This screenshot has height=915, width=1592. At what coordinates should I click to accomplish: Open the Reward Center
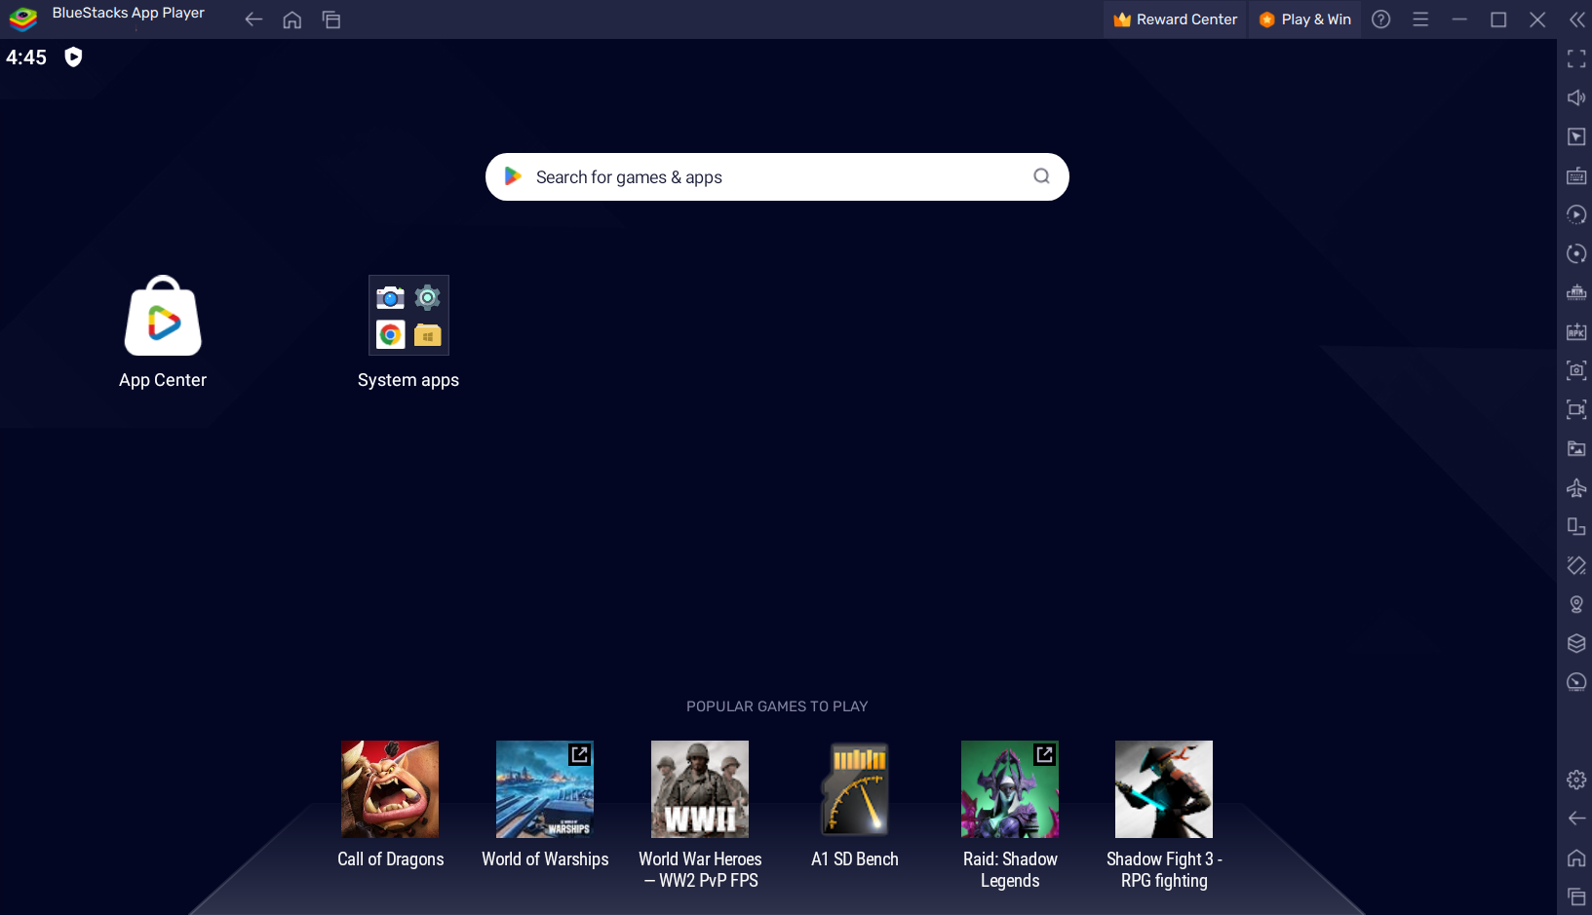(x=1175, y=19)
